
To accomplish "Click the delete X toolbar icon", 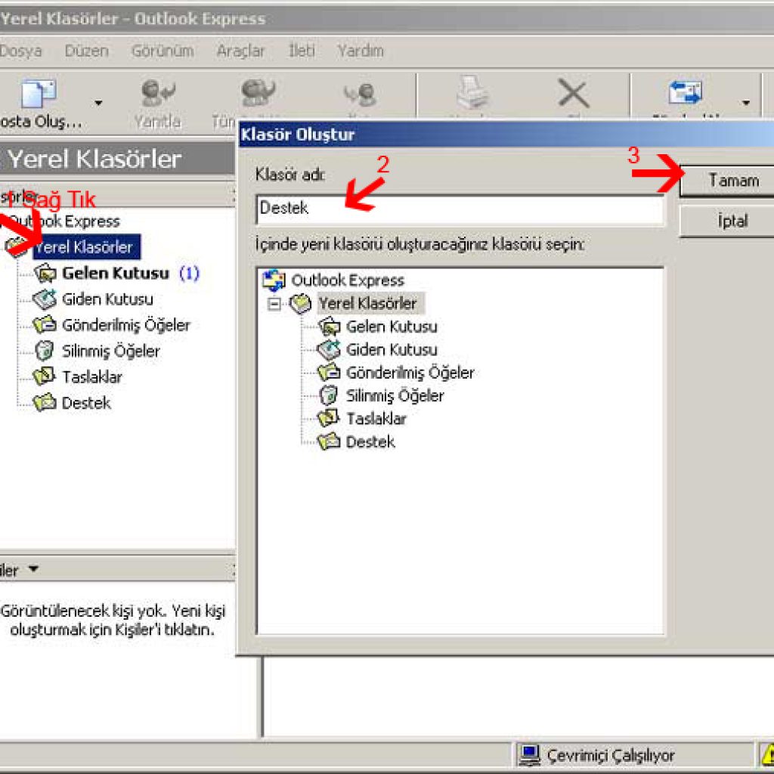I will coord(573,93).
